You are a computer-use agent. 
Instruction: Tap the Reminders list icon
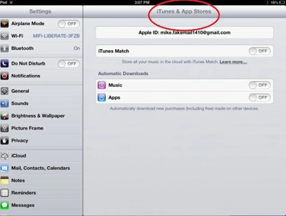pos(5,193)
